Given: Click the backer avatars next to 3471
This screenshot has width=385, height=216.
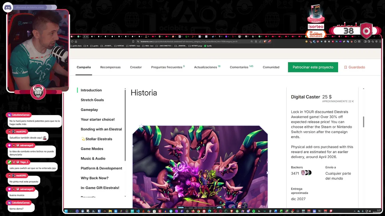Looking at the screenshot, I should pos(306,173).
